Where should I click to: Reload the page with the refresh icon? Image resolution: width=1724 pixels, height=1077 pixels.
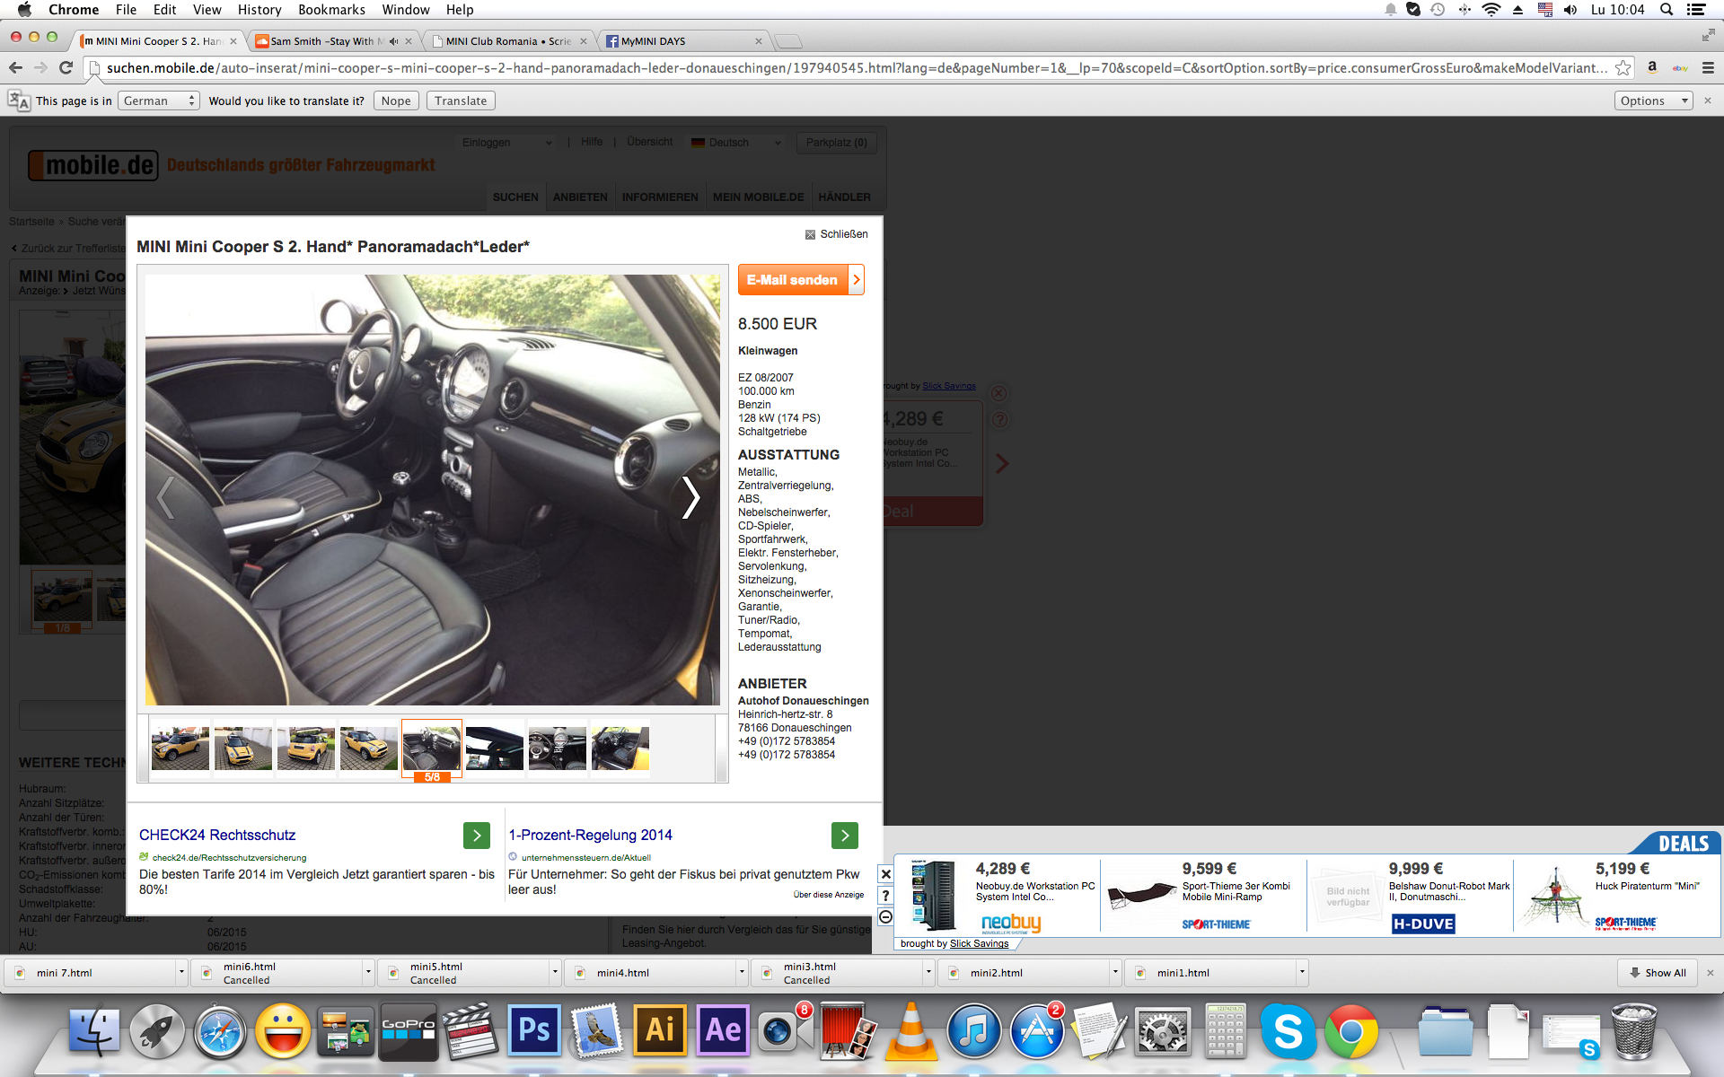(66, 67)
